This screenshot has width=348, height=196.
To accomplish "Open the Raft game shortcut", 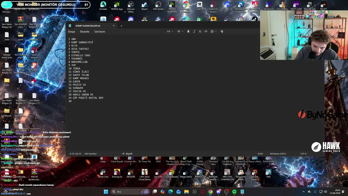I will coord(268,174).
